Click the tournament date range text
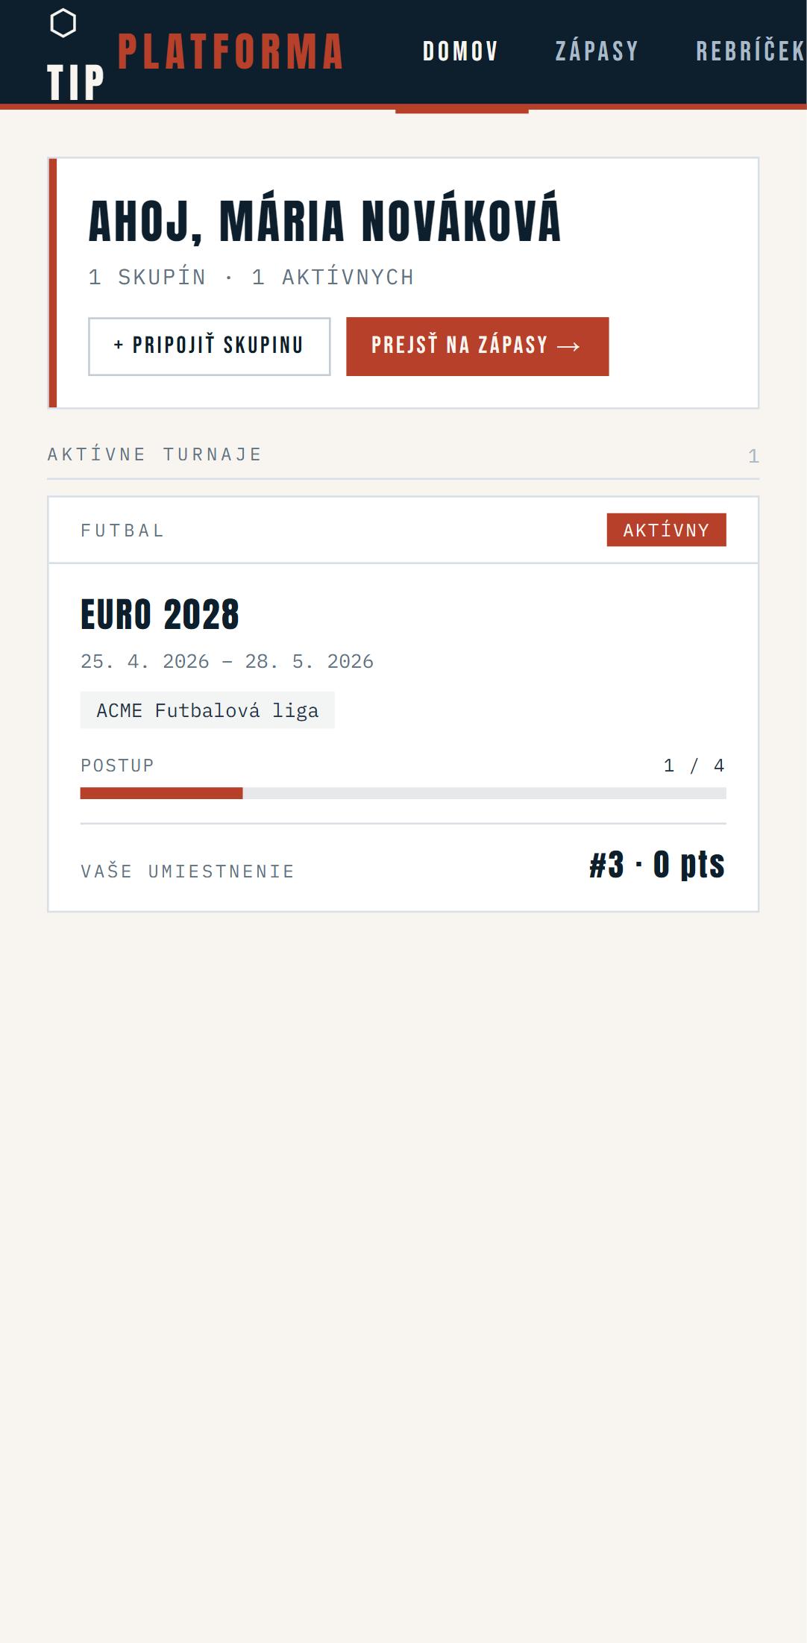The height and width of the screenshot is (1643, 807). click(x=227, y=662)
